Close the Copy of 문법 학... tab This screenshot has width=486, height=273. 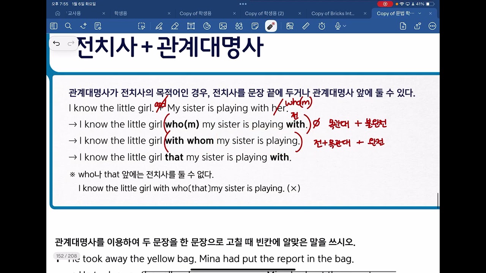click(430, 13)
